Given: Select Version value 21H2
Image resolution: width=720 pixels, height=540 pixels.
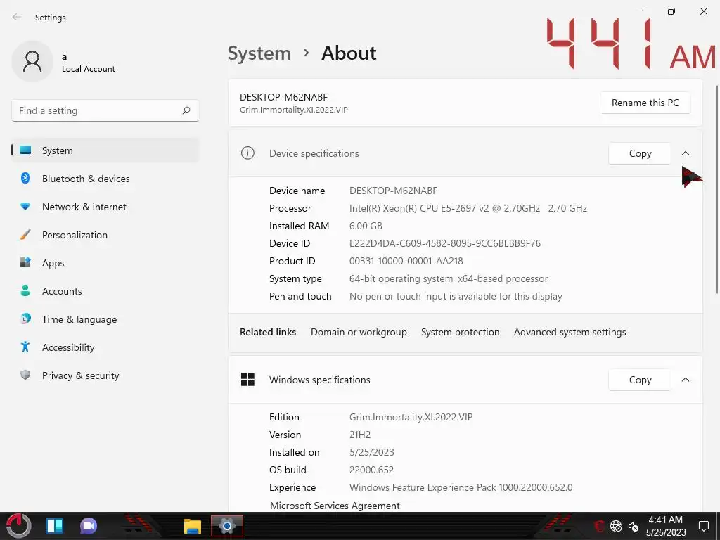Looking at the screenshot, I should coord(359,435).
